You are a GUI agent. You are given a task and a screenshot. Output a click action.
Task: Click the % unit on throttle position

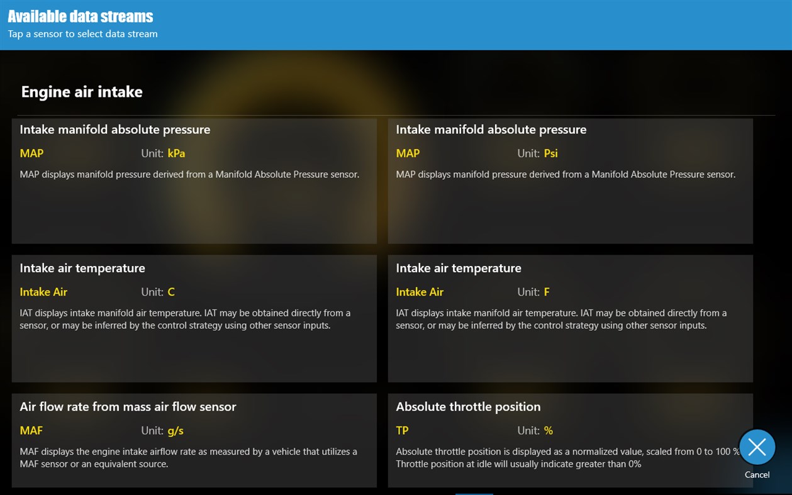[x=549, y=431]
